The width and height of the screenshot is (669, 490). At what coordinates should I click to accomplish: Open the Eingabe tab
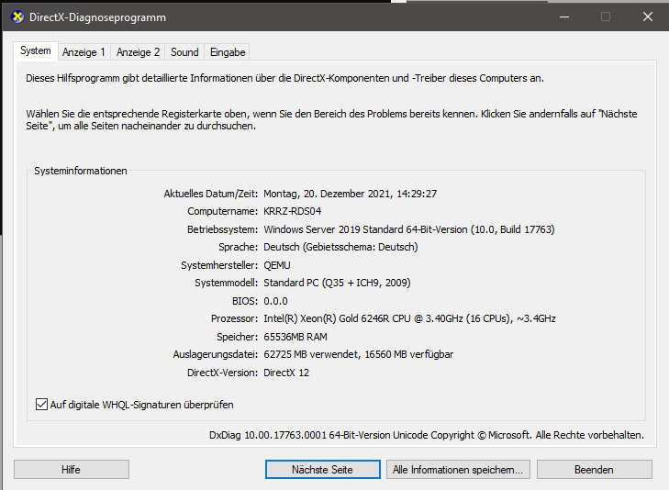tap(228, 52)
